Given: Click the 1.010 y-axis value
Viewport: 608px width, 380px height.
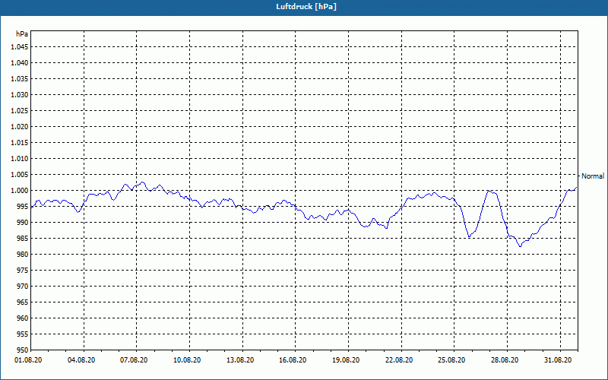Looking at the screenshot, I should (x=20, y=159).
